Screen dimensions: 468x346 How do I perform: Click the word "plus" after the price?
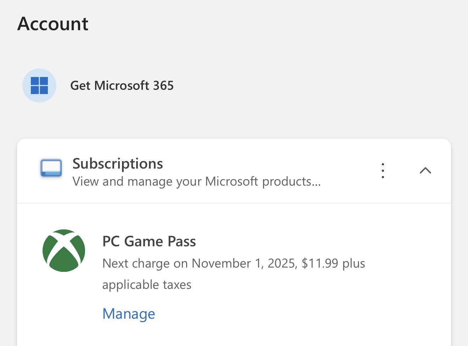353,263
